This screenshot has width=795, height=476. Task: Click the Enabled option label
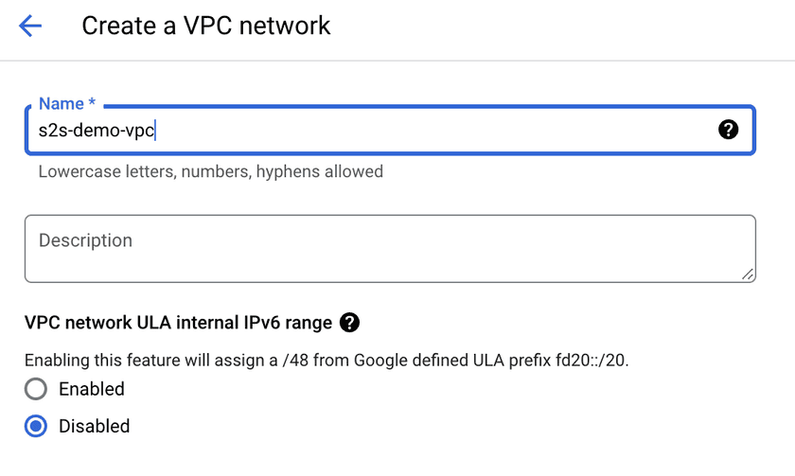91,389
